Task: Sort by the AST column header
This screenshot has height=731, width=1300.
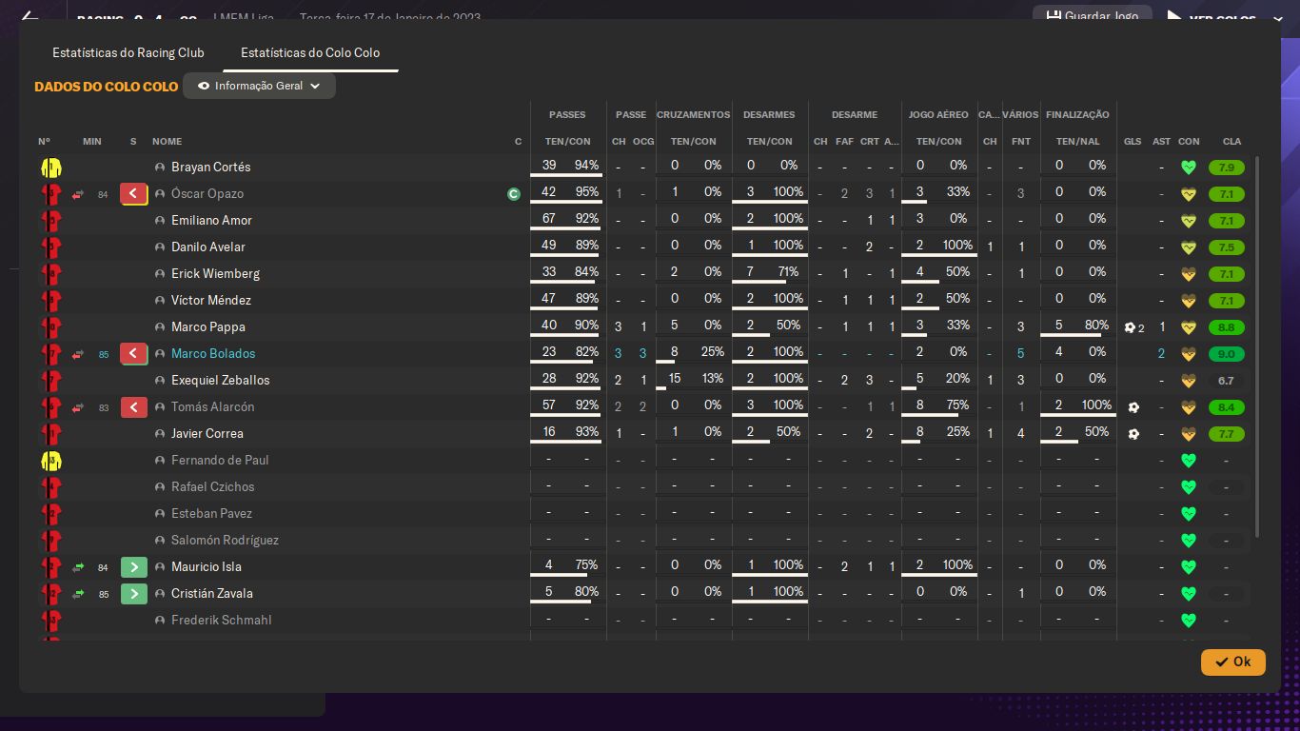Action: pyautogui.click(x=1162, y=142)
